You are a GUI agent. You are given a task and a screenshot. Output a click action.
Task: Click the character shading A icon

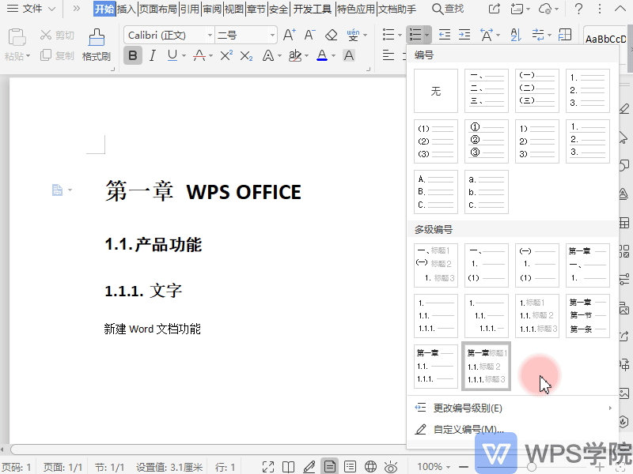[x=349, y=55]
